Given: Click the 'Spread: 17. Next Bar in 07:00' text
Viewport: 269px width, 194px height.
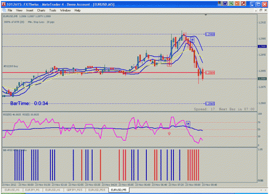Looking at the screenshot, I should 224,109.
